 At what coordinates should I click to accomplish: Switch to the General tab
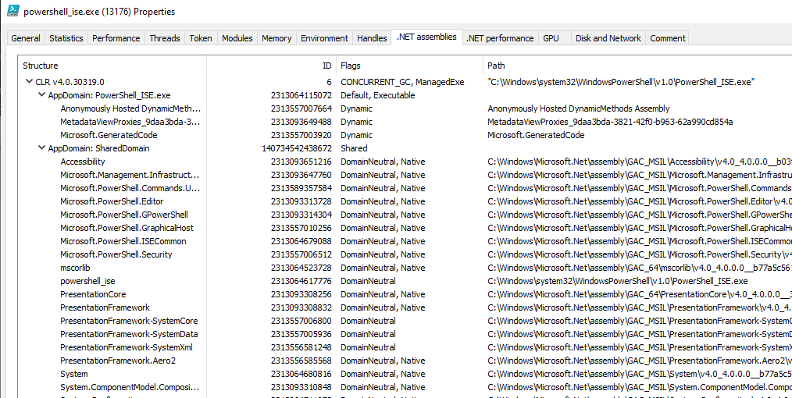click(x=26, y=38)
